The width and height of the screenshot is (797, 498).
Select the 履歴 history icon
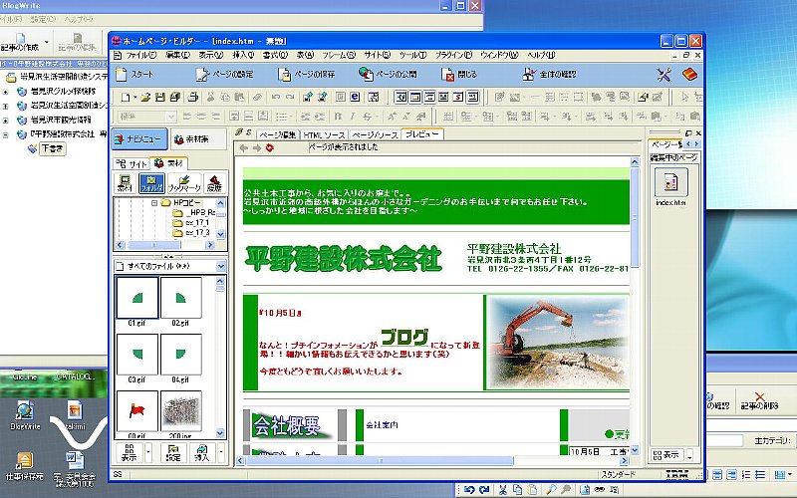pyautogui.click(x=214, y=183)
